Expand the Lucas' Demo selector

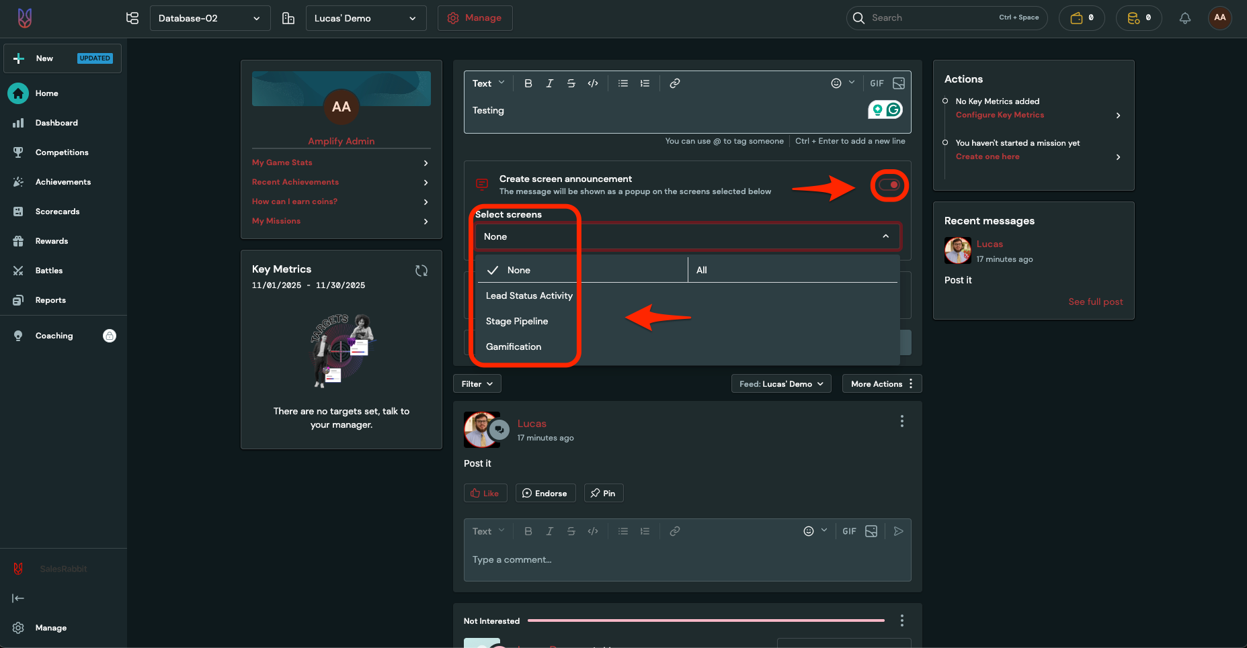pyautogui.click(x=365, y=18)
